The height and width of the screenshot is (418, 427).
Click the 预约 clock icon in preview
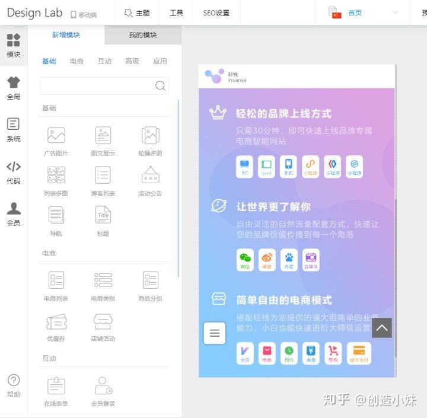[x=289, y=353]
